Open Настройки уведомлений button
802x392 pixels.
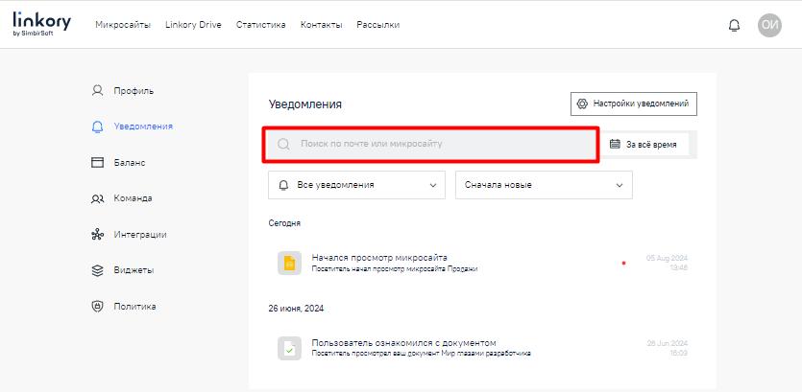coord(634,104)
